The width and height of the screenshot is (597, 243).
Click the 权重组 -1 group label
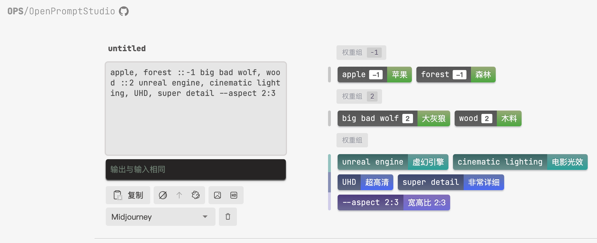pyautogui.click(x=361, y=53)
